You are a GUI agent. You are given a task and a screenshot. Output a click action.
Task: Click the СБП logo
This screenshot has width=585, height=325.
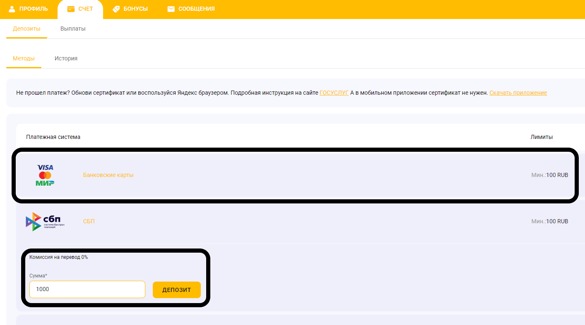[45, 222]
